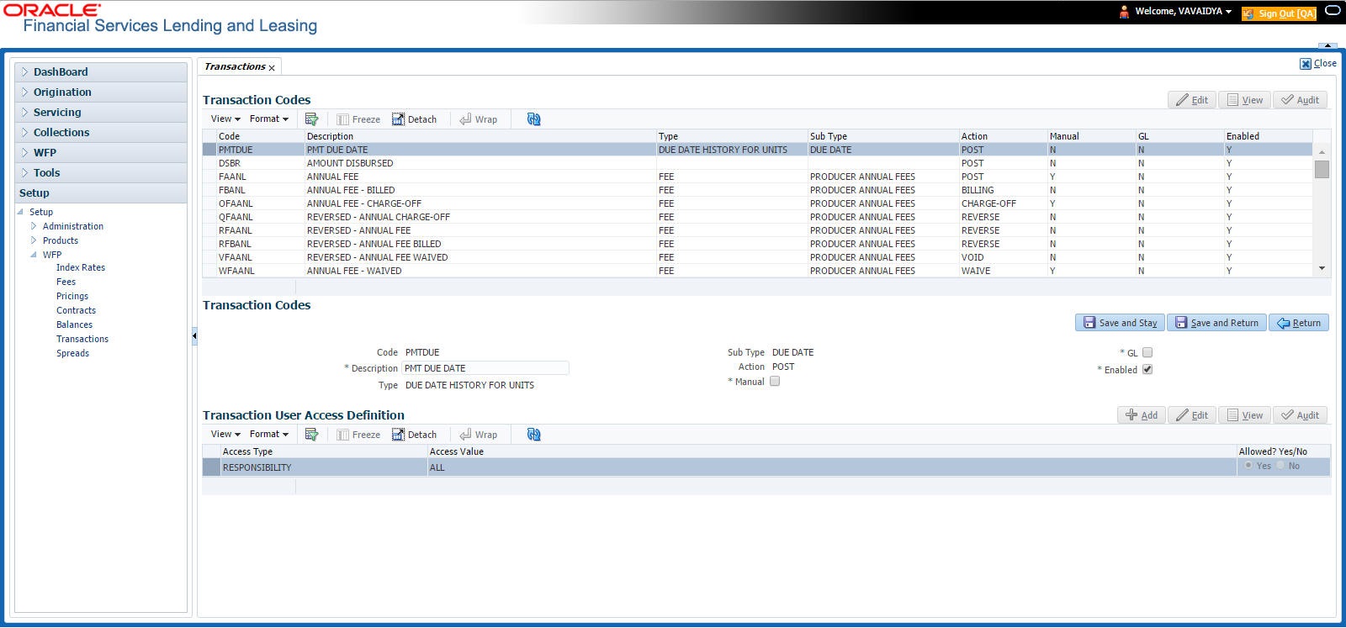Click Audit button in User Access Definition
Screen dimensions: 1346x628
(1301, 415)
